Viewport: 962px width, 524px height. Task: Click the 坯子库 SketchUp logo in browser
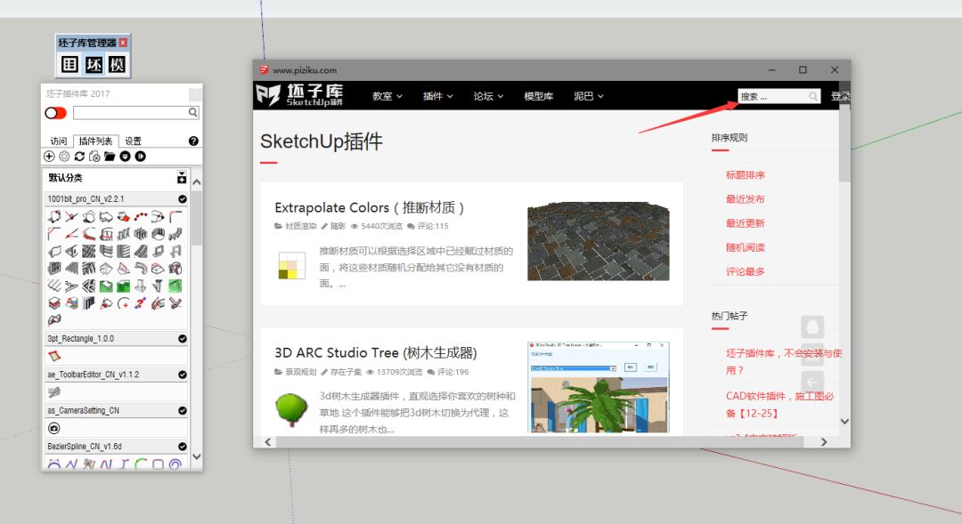point(299,95)
